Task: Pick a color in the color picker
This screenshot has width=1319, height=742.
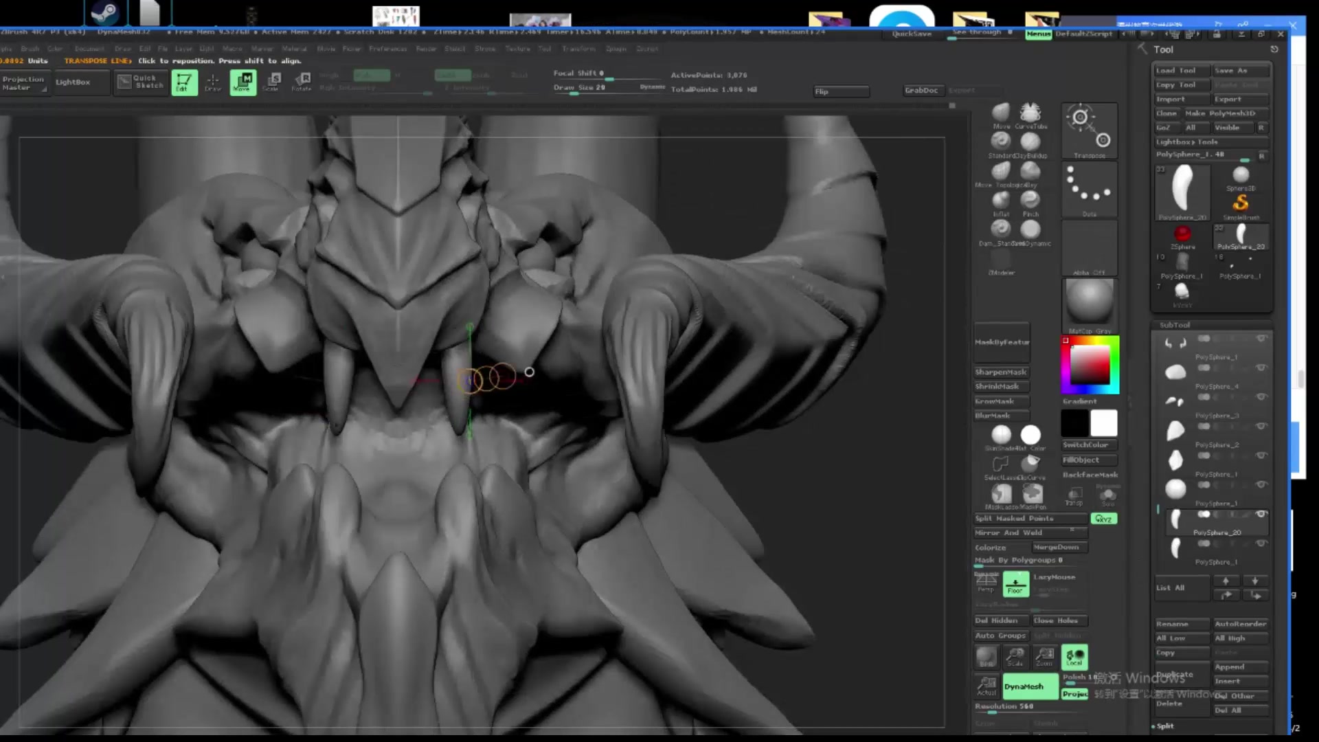Action: tap(1090, 365)
